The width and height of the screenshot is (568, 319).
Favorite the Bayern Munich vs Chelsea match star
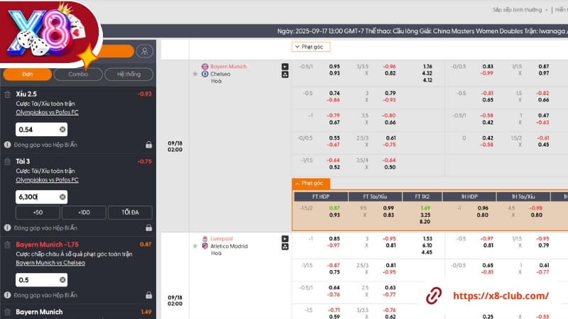click(x=195, y=74)
